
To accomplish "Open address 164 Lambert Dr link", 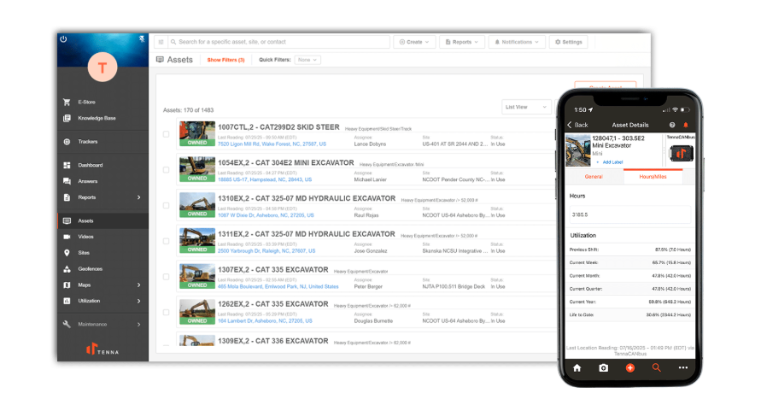I will [265, 321].
